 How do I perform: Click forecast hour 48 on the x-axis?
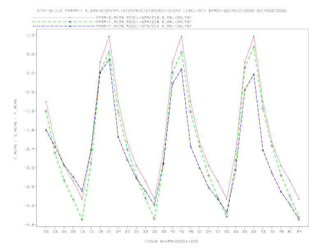[x=191, y=231]
